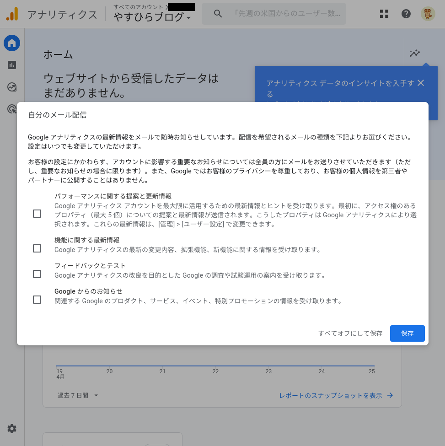
Task: Tick the フィードバックとテスト checkbox
Action: [37, 274]
